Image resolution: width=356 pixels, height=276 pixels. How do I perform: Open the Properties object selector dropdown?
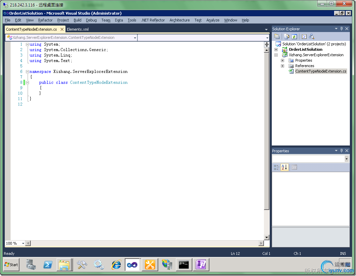click(346, 159)
